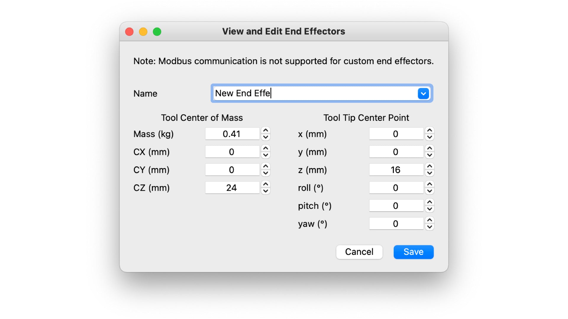Close the End Effectors window

129,32
